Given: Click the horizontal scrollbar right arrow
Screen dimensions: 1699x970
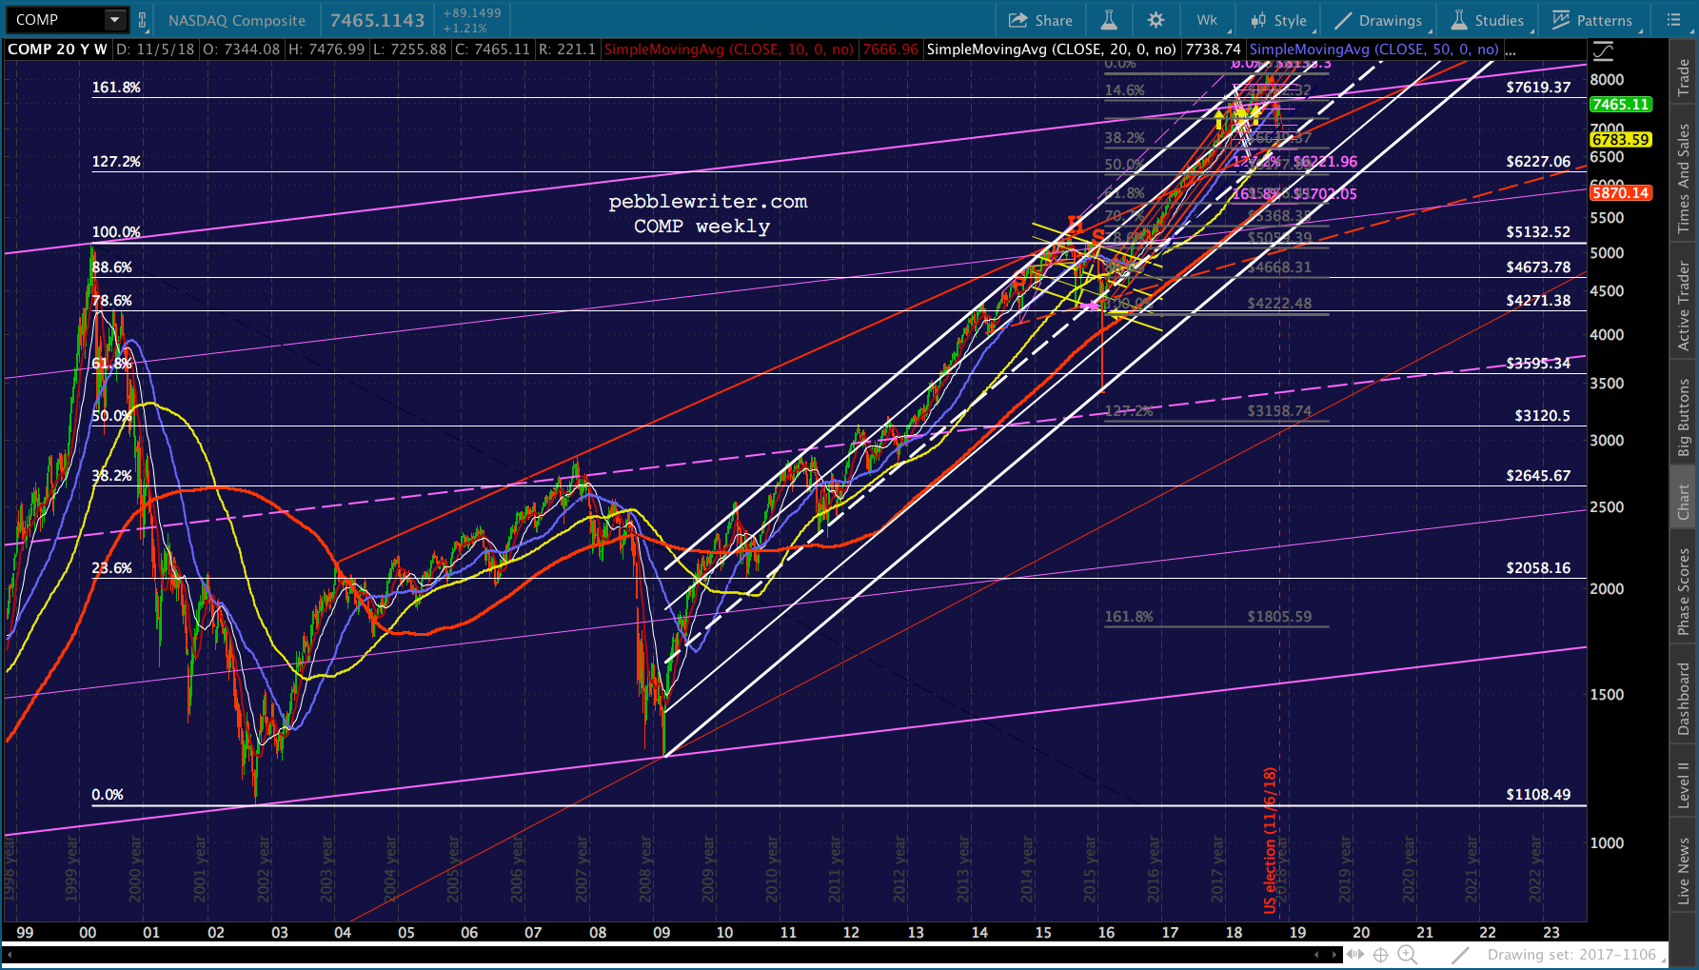Looking at the screenshot, I should click(1335, 954).
